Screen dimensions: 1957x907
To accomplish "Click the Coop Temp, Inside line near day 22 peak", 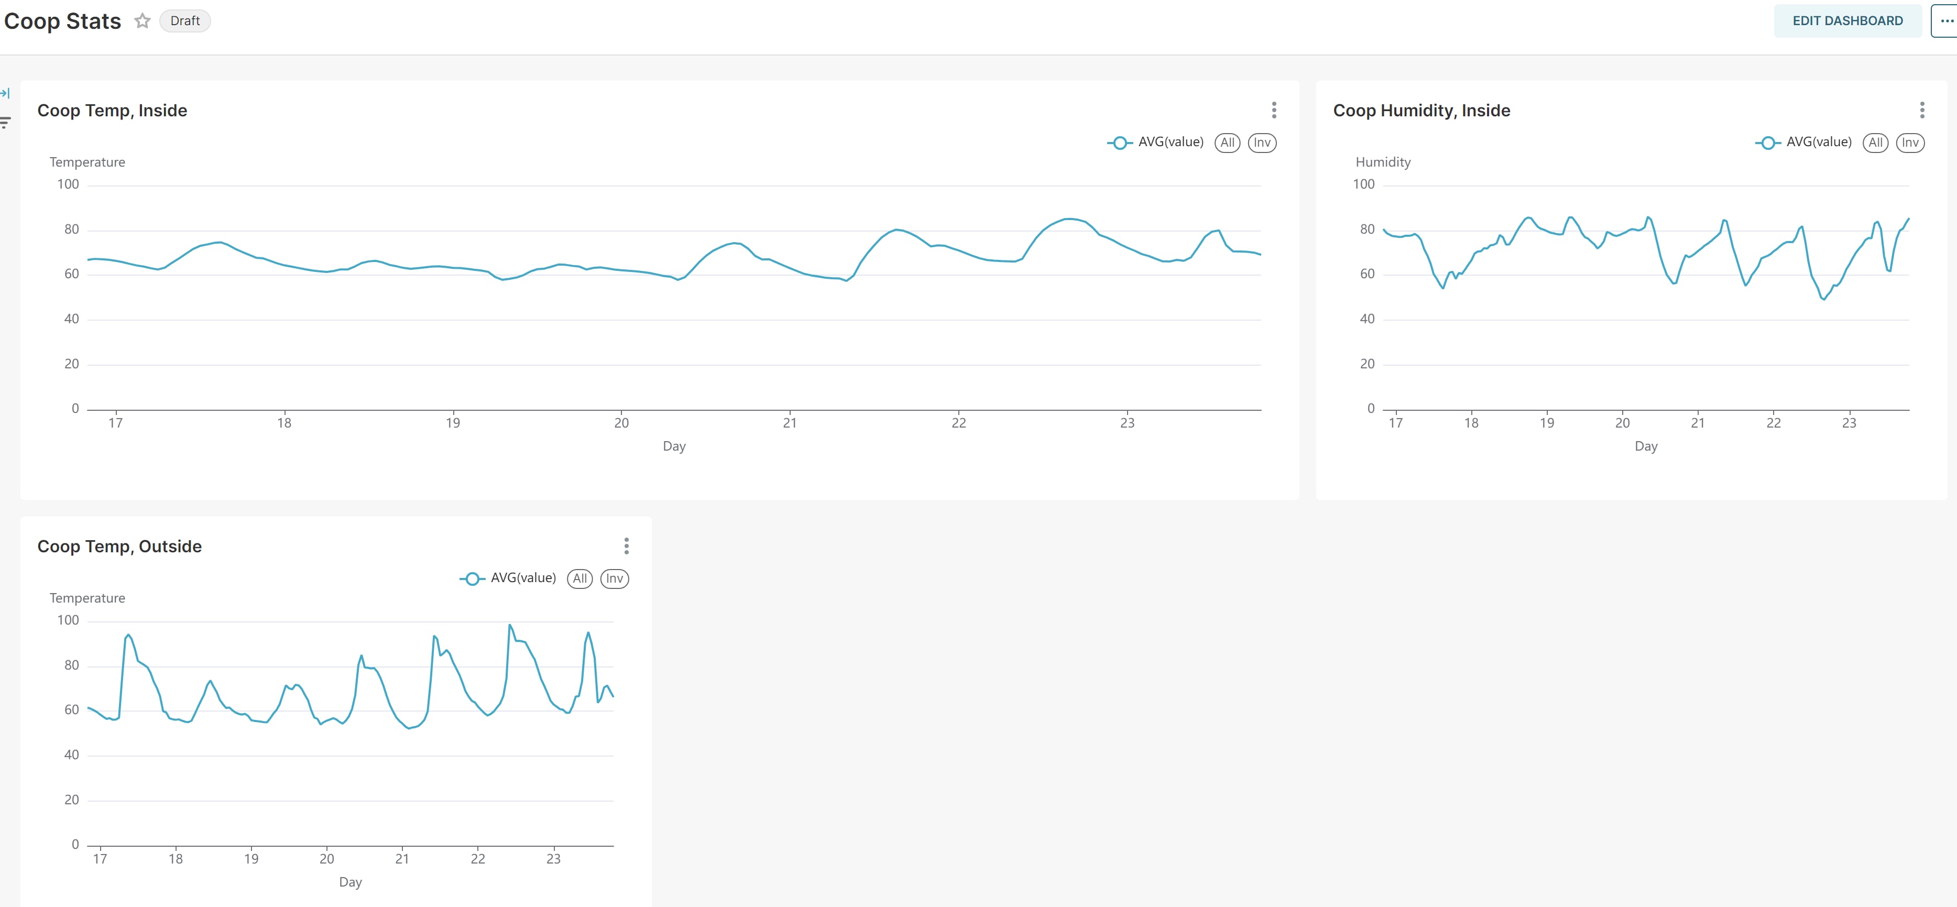I will (x=1069, y=220).
